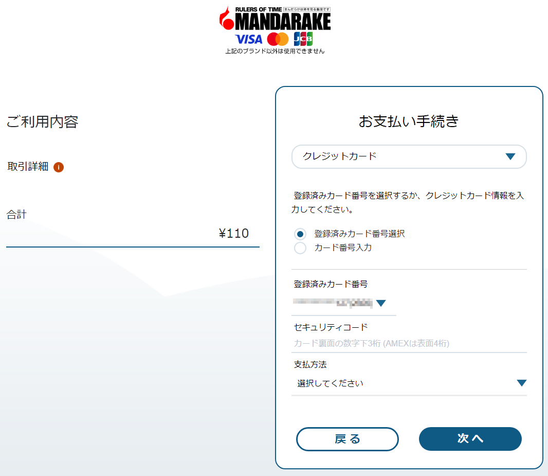The height and width of the screenshot is (476, 548).
Task: Click the arrow icon beside クレジットカード
Action: tap(510, 156)
